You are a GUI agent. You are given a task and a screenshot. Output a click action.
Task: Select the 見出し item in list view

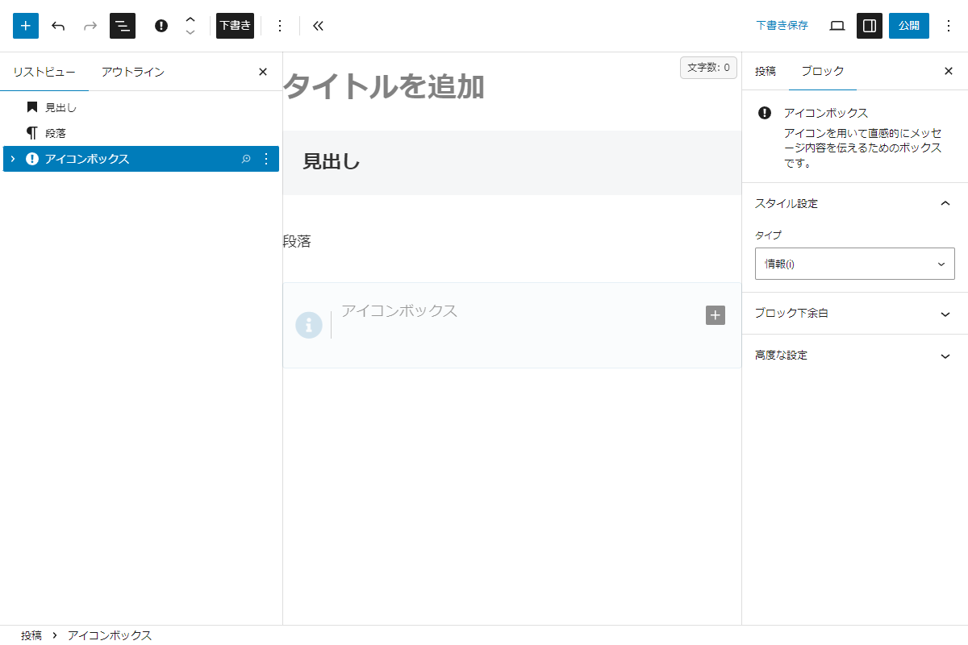[60, 107]
